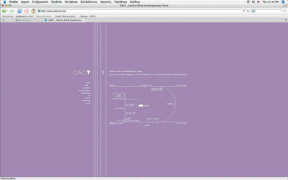This screenshot has height=180, width=288.
Task: Click the globe site icon in address bar
Action: [x=39, y=11]
